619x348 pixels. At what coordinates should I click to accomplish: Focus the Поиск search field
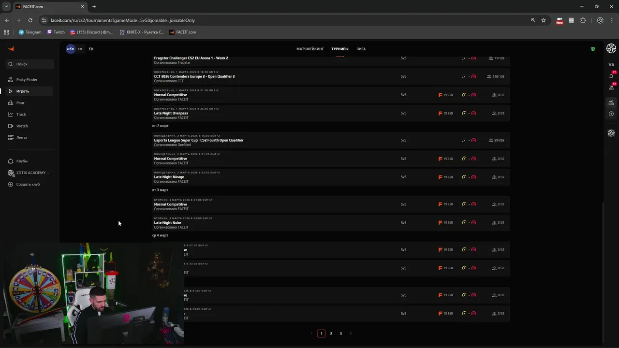(30, 64)
